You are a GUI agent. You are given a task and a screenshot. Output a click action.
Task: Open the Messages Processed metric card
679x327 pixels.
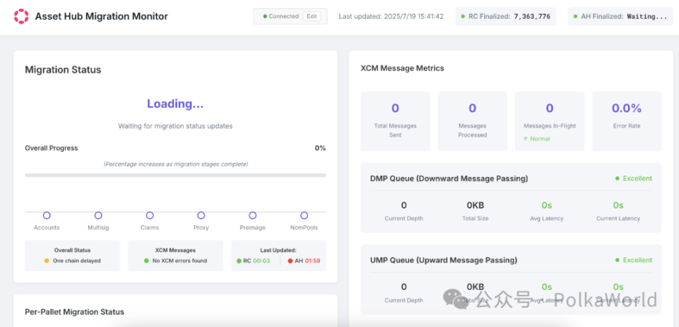pos(472,121)
